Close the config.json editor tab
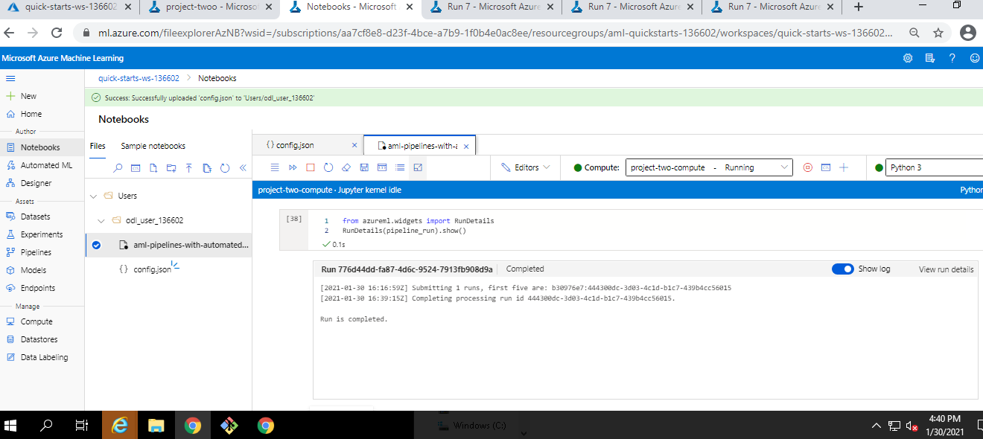This screenshot has height=439, width=983. point(354,146)
